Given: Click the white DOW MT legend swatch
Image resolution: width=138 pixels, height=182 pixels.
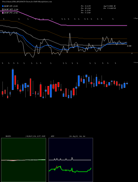Looking at the screenshot, I should 3,9.
